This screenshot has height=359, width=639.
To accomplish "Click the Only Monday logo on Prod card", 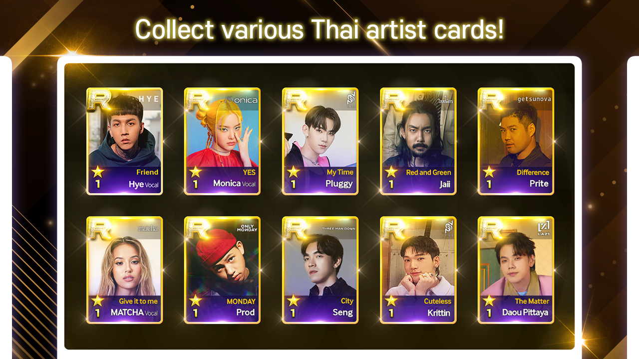I will [247, 228].
